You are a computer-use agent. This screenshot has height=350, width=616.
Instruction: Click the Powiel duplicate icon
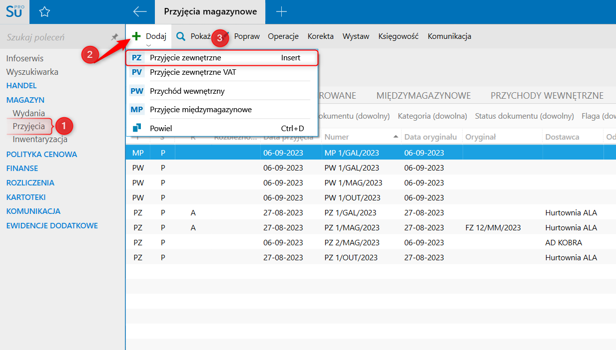(136, 128)
